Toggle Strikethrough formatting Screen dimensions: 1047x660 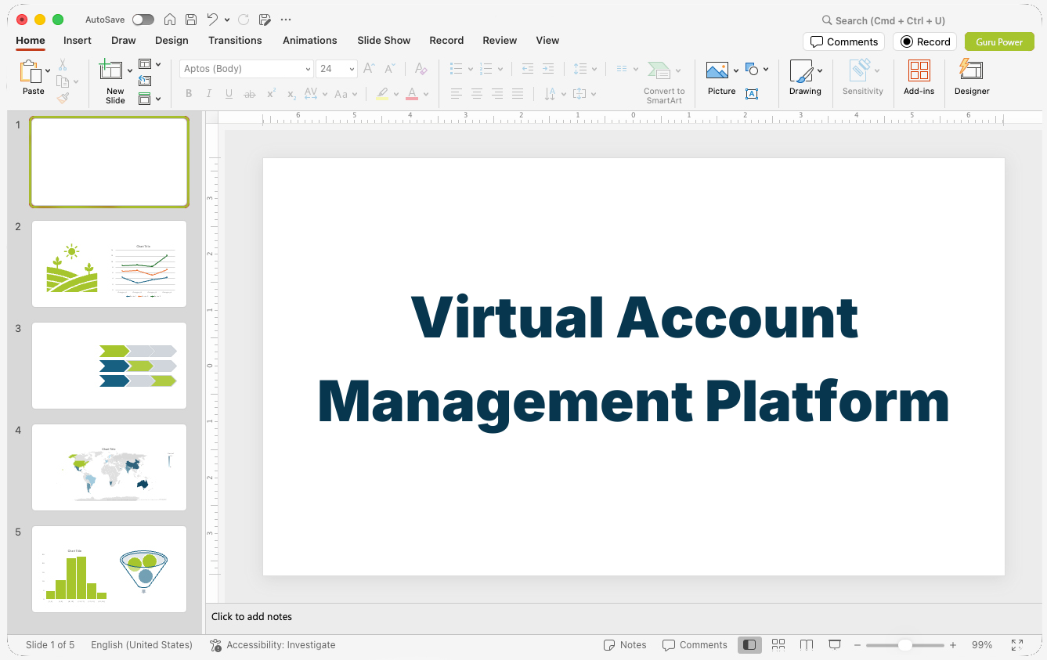pos(250,94)
